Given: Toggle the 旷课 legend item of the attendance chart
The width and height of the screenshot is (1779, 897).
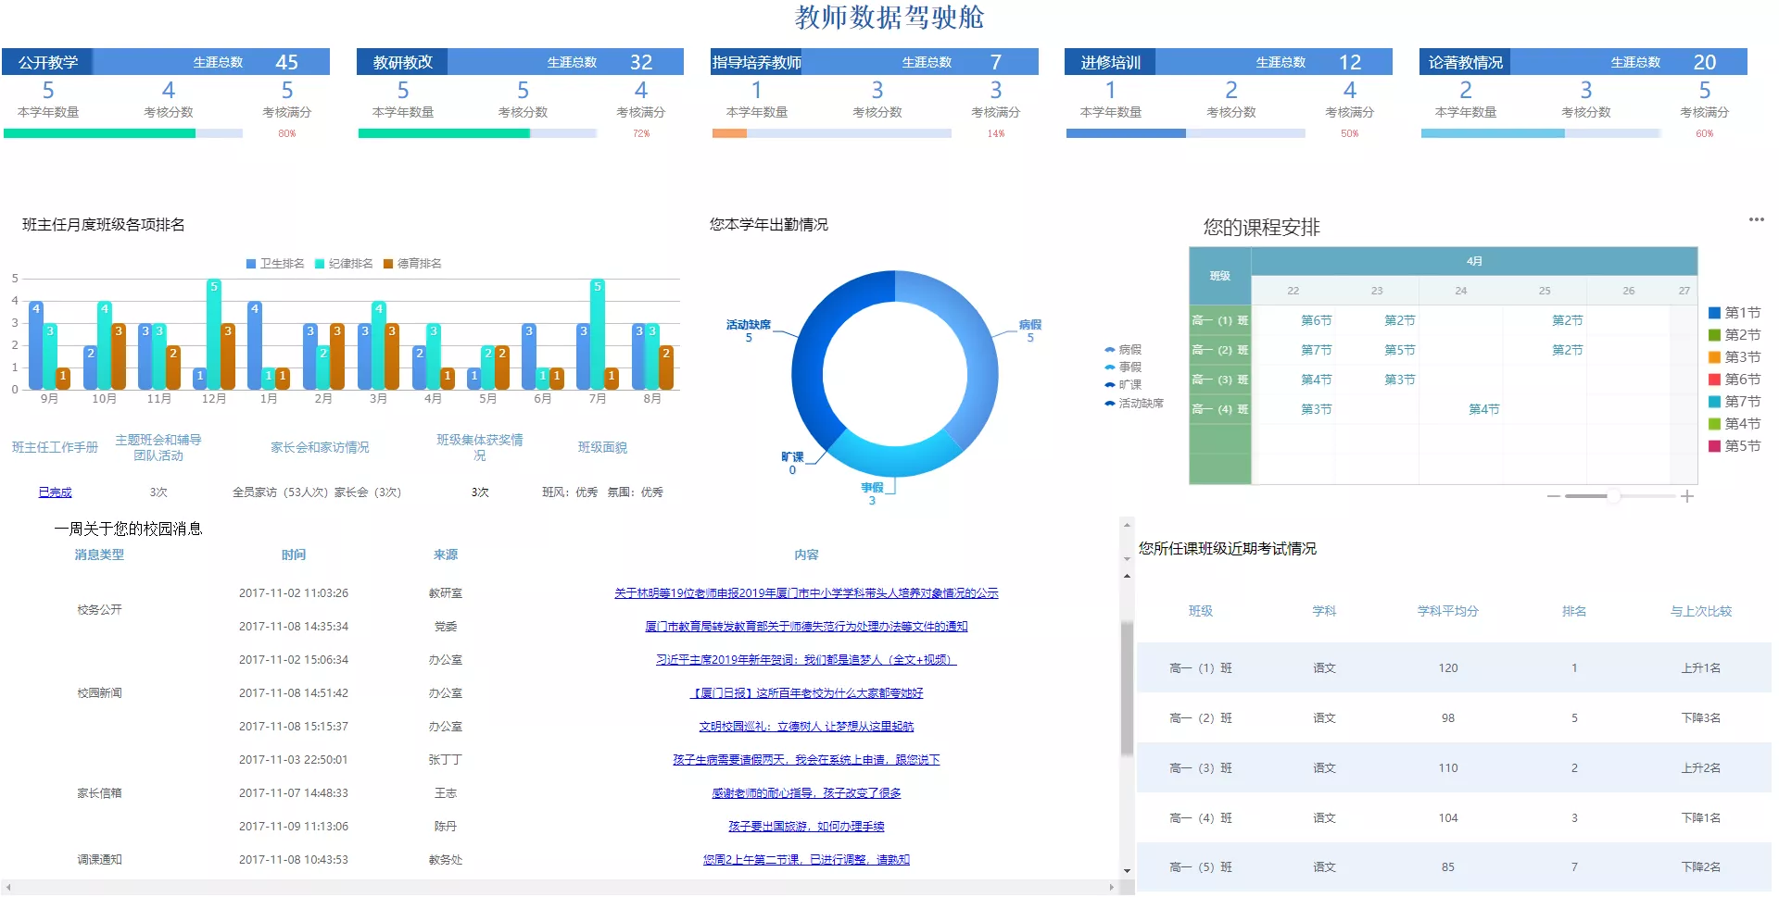Looking at the screenshot, I should click(1123, 385).
